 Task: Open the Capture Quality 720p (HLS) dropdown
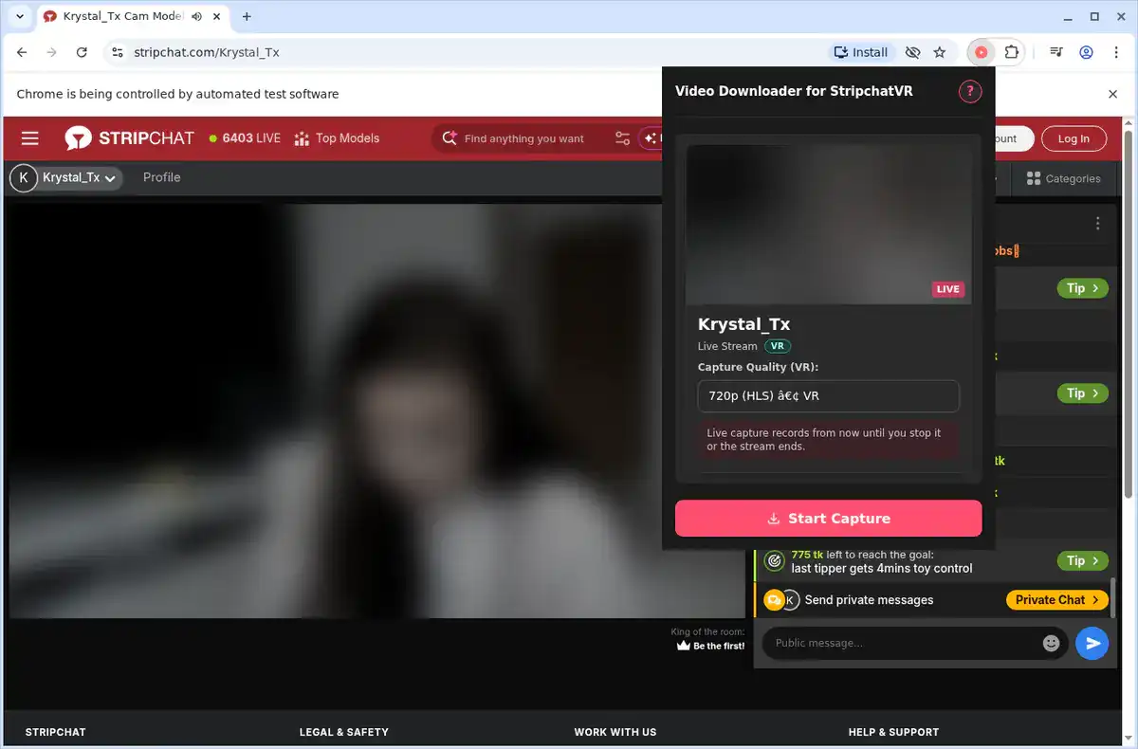[x=828, y=396]
